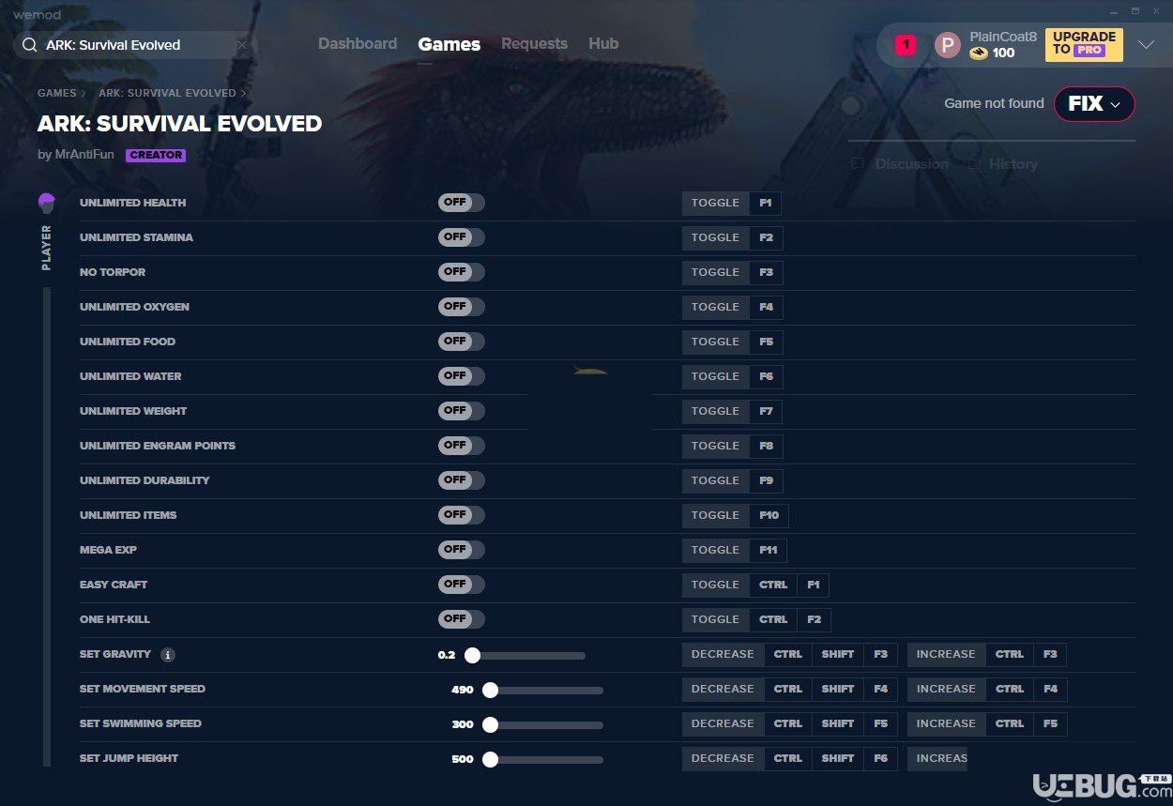Open the account menu chevron
The width and height of the screenshot is (1173, 806).
(1146, 45)
